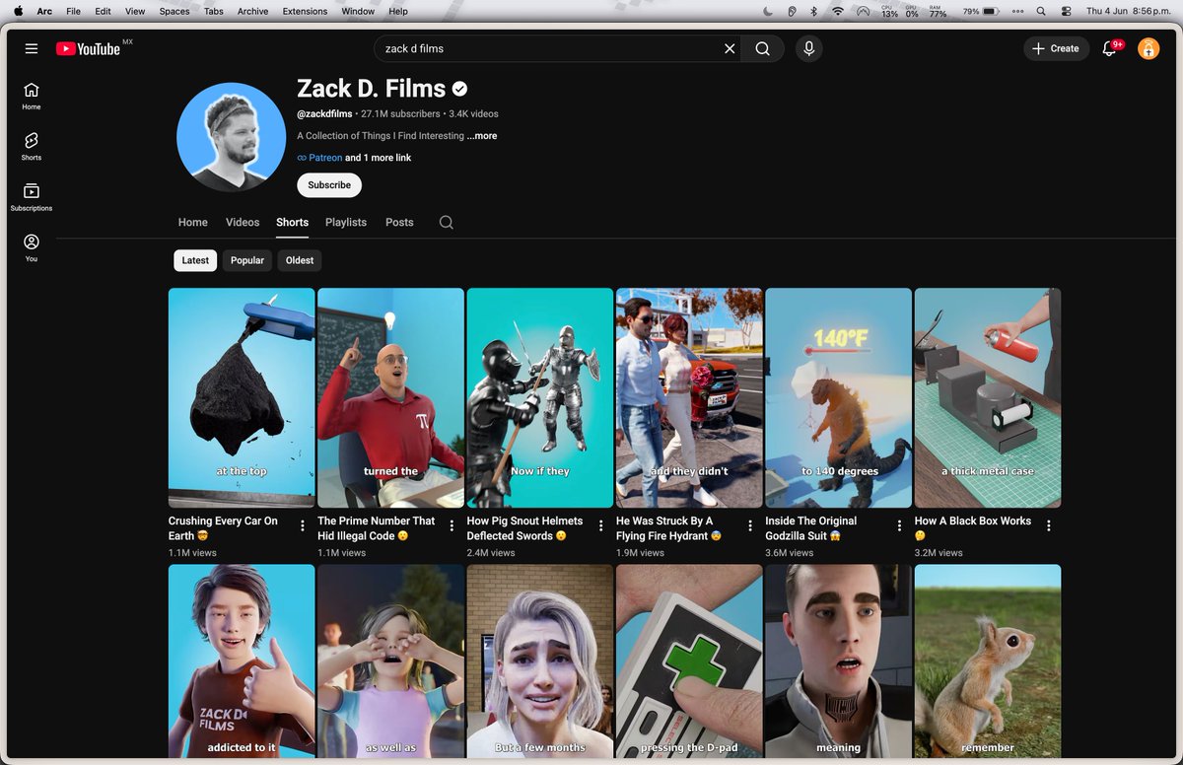Open the You section in sidebar
The image size is (1183, 765).
[32, 247]
